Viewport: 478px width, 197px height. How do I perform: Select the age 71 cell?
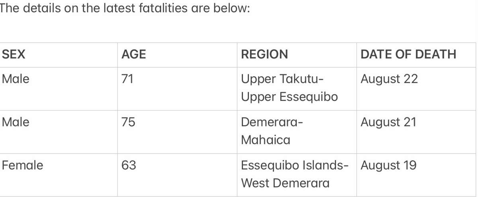point(177,89)
